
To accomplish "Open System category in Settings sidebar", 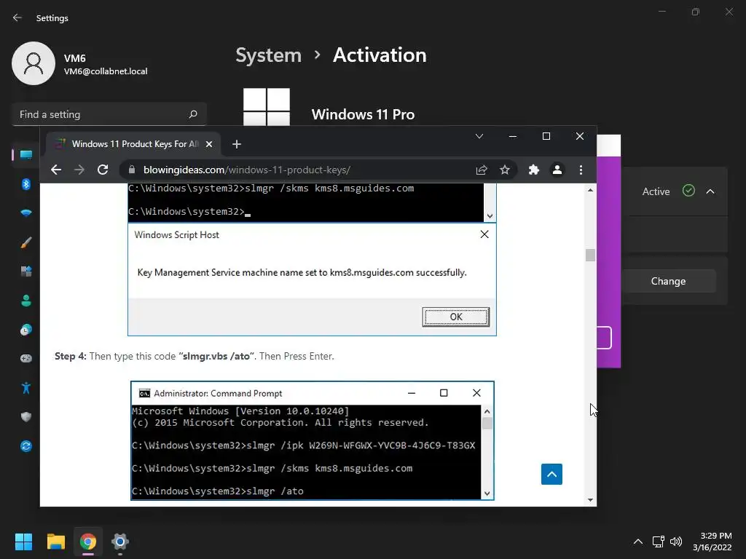I will pos(26,154).
